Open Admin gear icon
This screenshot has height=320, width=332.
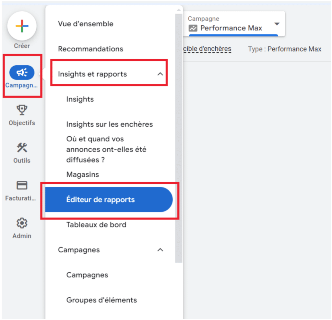point(22,223)
